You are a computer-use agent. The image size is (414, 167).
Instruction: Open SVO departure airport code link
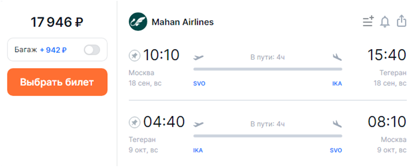[199, 84]
